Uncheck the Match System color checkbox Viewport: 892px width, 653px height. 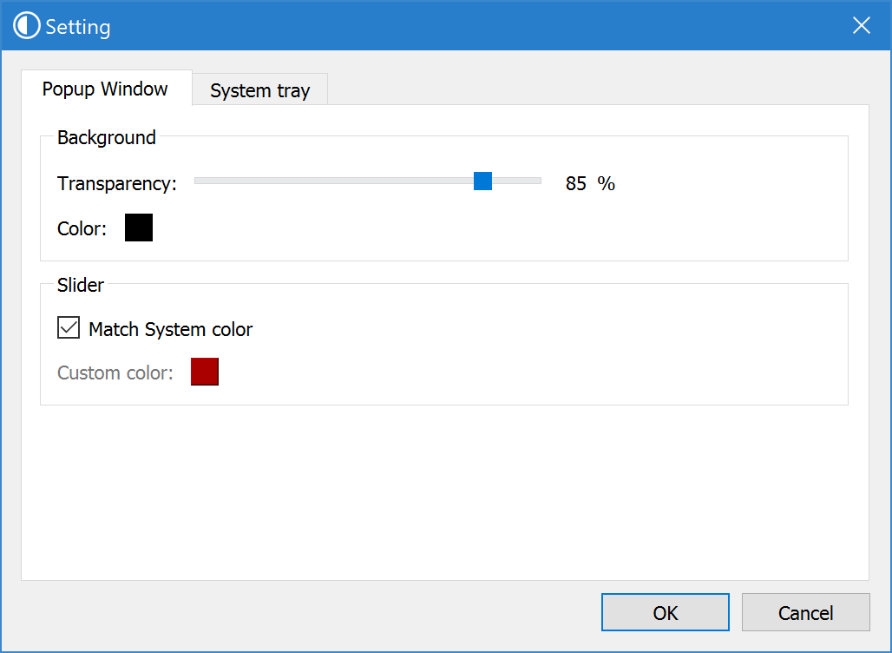68,328
